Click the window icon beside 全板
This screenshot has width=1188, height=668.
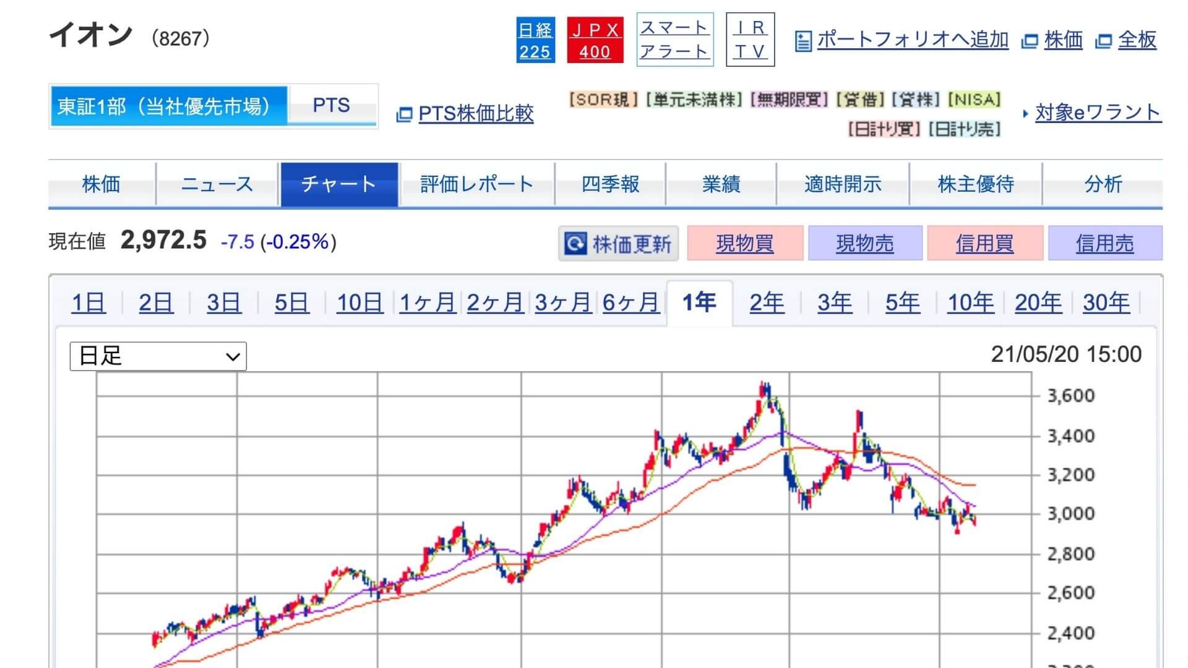(1103, 41)
